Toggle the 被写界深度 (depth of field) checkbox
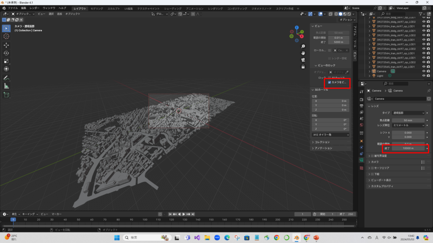The width and height of the screenshot is (433, 243). (373, 156)
